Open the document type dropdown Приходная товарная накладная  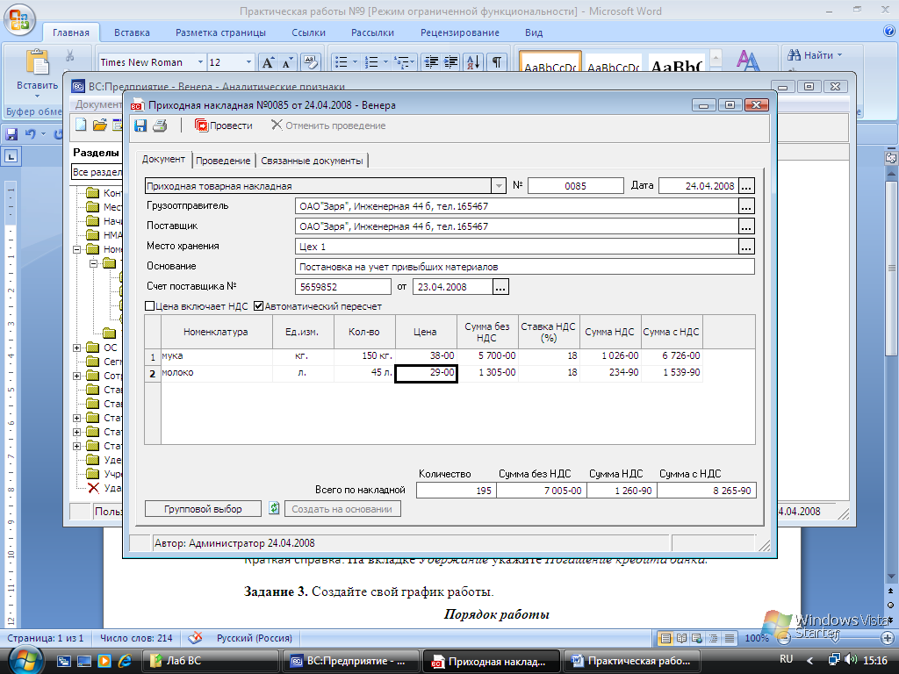coord(499,186)
